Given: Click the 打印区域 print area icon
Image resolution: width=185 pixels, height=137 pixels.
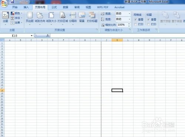Looking at the screenshot, I should (x=63, y=15).
